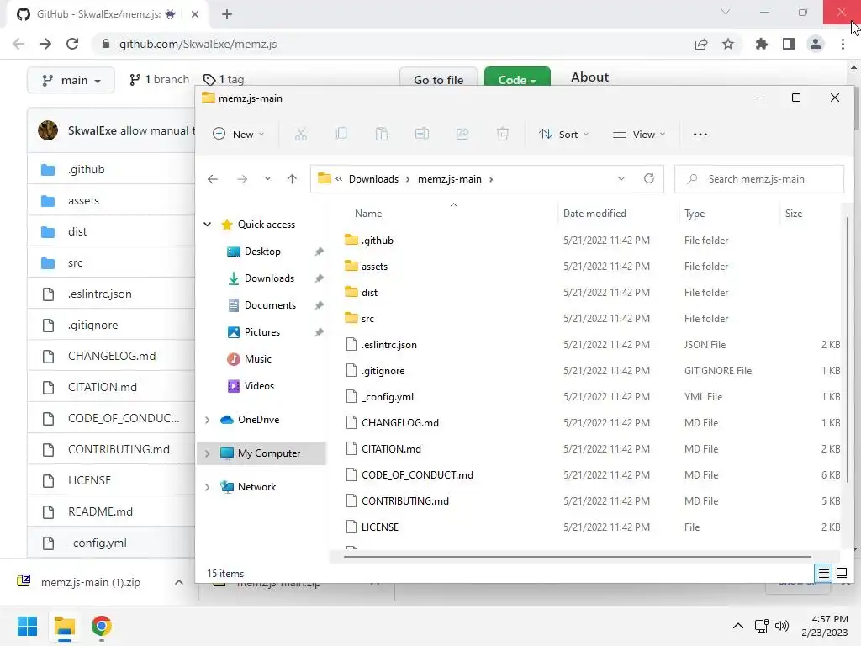861x646 pixels.
Task: Show hidden system tray icons
Action: click(738, 626)
